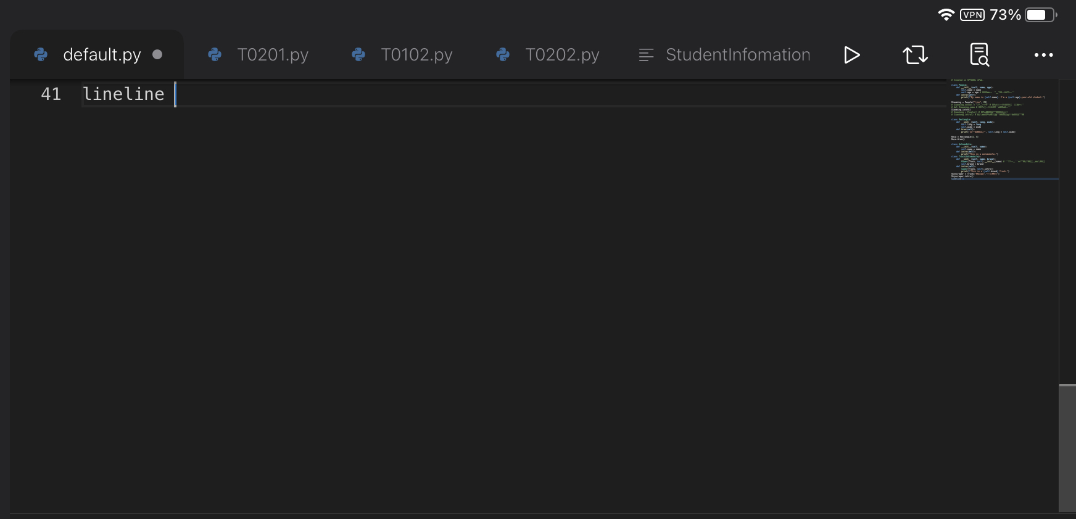Click the Python icon on the default.py tab
This screenshot has width=1076, height=519.
click(40, 54)
